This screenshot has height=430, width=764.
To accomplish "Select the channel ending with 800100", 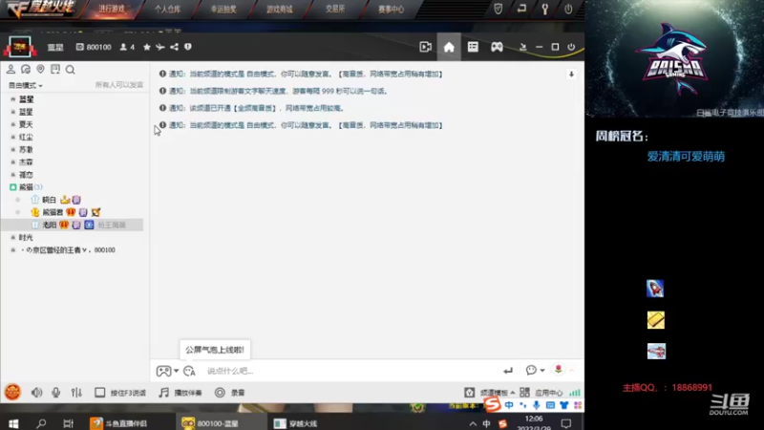I will coord(67,250).
